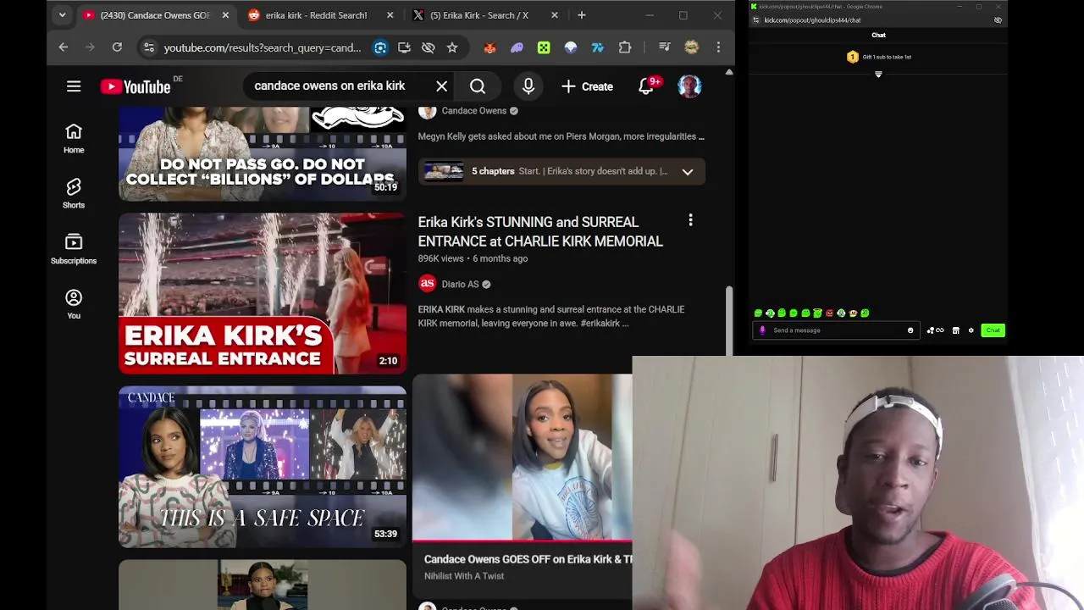Close the YouTube Candace Owens tab
The height and width of the screenshot is (610, 1084).
225,15
